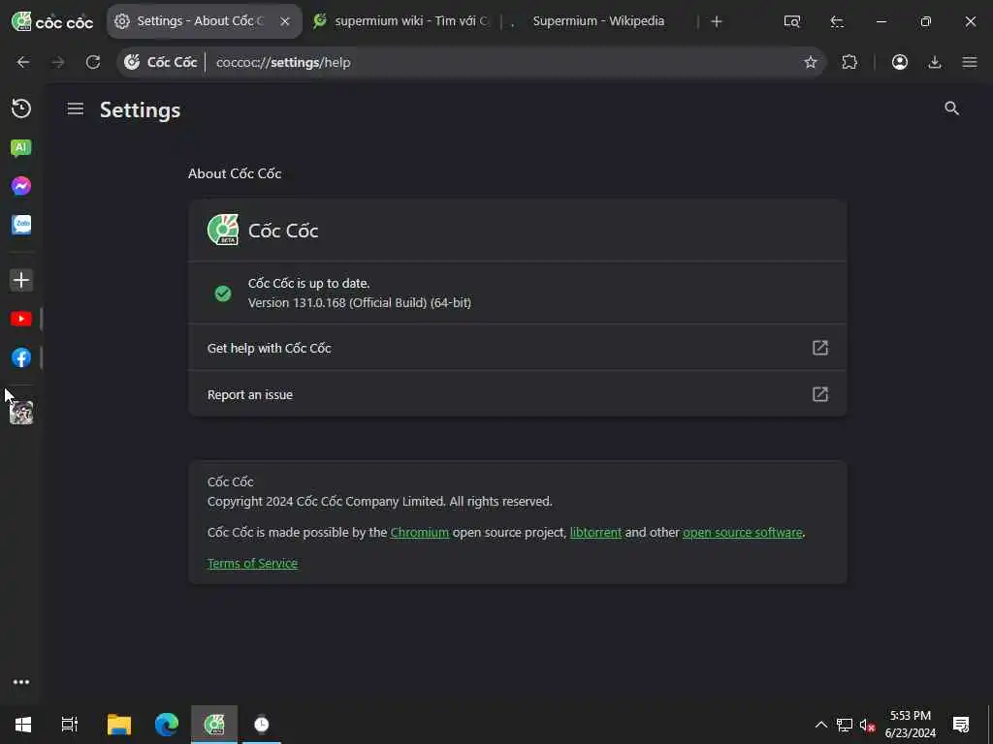Click the About Cốc Cốc heading
Screen dimensions: 993x744
235,173
